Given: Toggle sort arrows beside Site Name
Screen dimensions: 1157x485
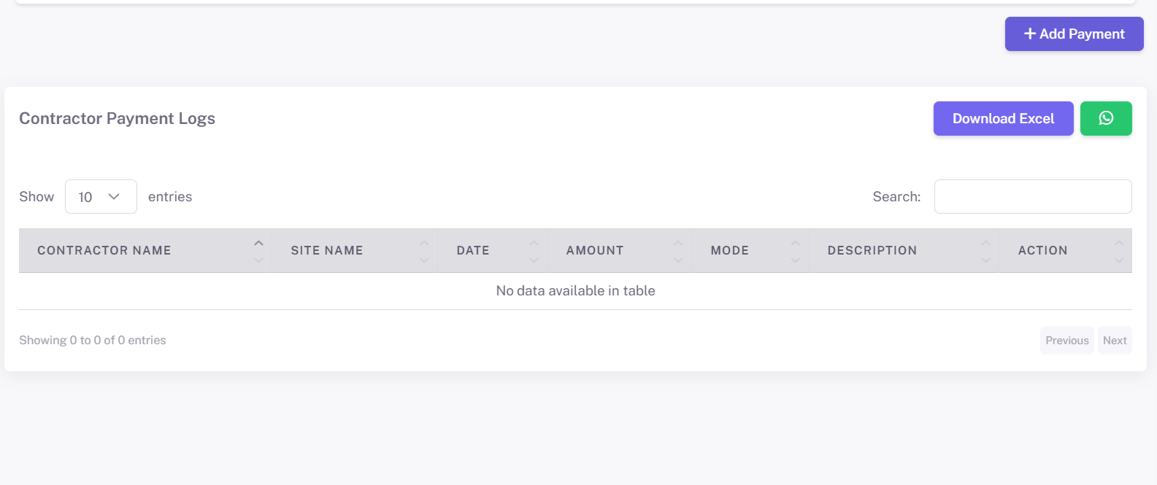Looking at the screenshot, I should pyautogui.click(x=424, y=251).
